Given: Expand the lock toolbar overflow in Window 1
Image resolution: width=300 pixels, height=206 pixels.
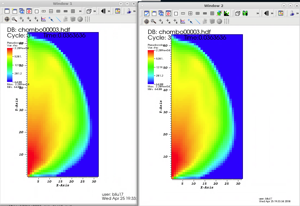Looking at the screenshot, I should (134, 11).
